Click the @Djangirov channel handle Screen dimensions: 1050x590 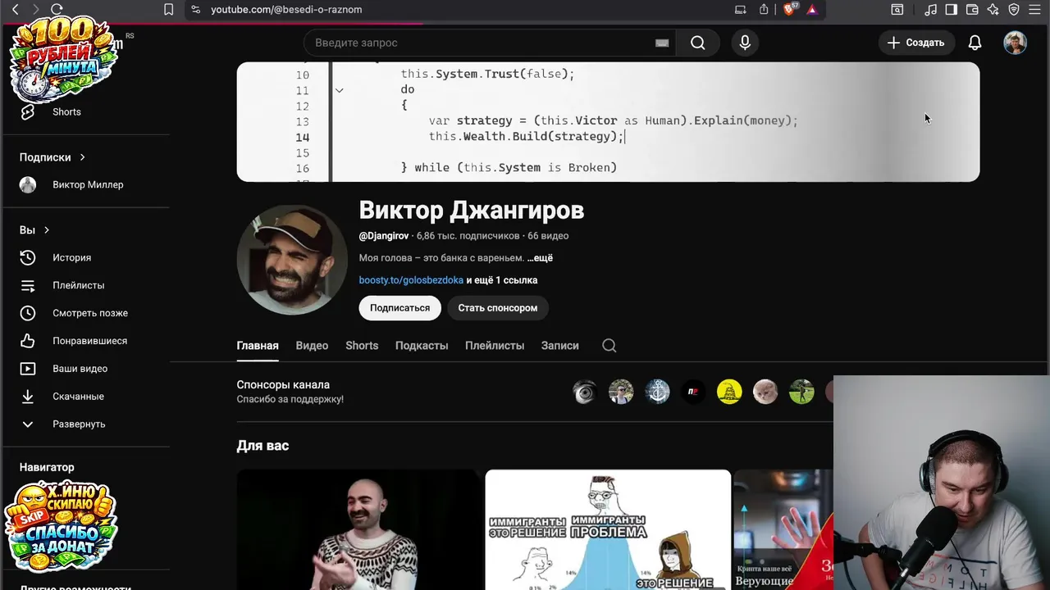[x=383, y=236]
